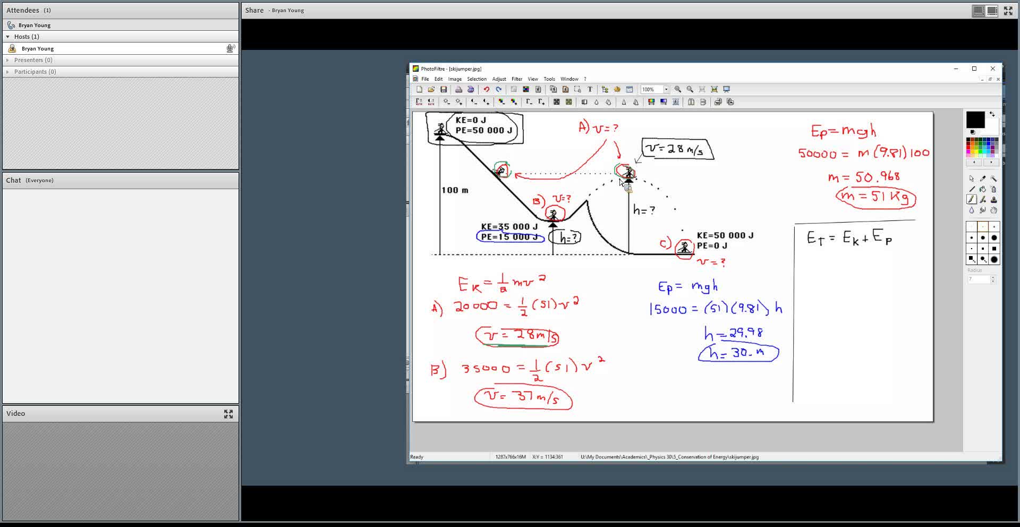The height and width of the screenshot is (527, 1020).
Task: Choose the smallest round brush tip
Action: click(972, 227)
